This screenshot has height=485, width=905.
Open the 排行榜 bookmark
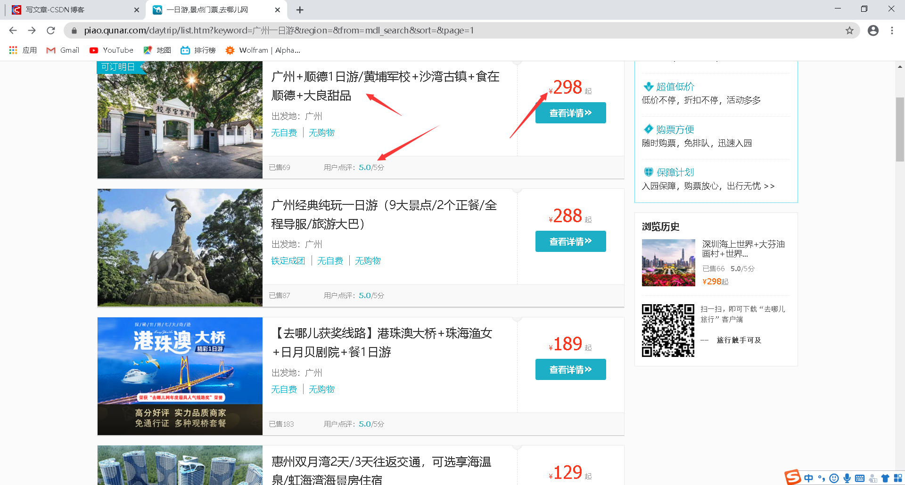[x=198, y=50]
